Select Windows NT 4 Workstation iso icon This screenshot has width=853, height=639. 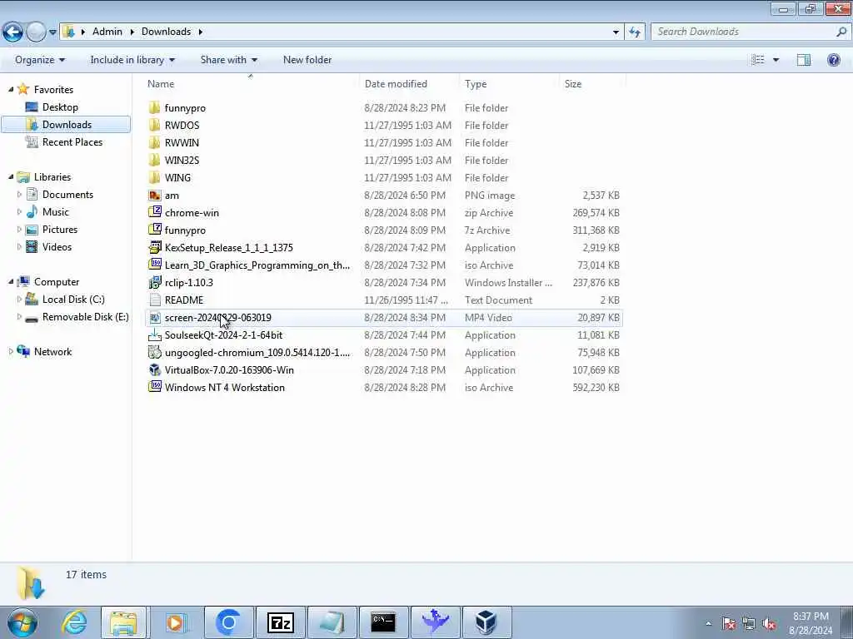click(x=154, y=387)
